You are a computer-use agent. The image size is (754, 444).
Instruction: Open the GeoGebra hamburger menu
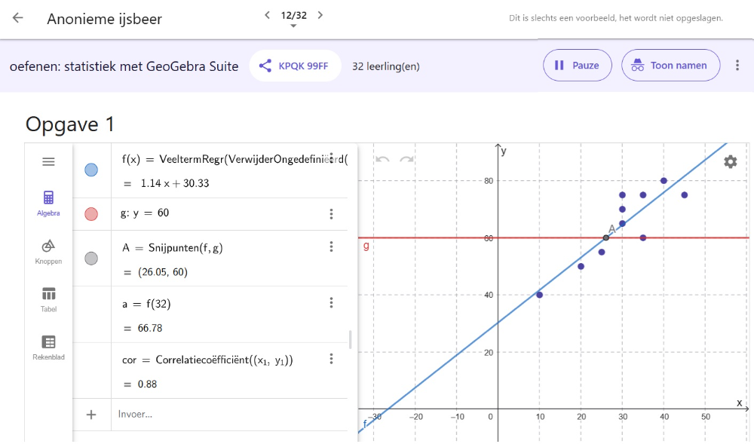48,161
